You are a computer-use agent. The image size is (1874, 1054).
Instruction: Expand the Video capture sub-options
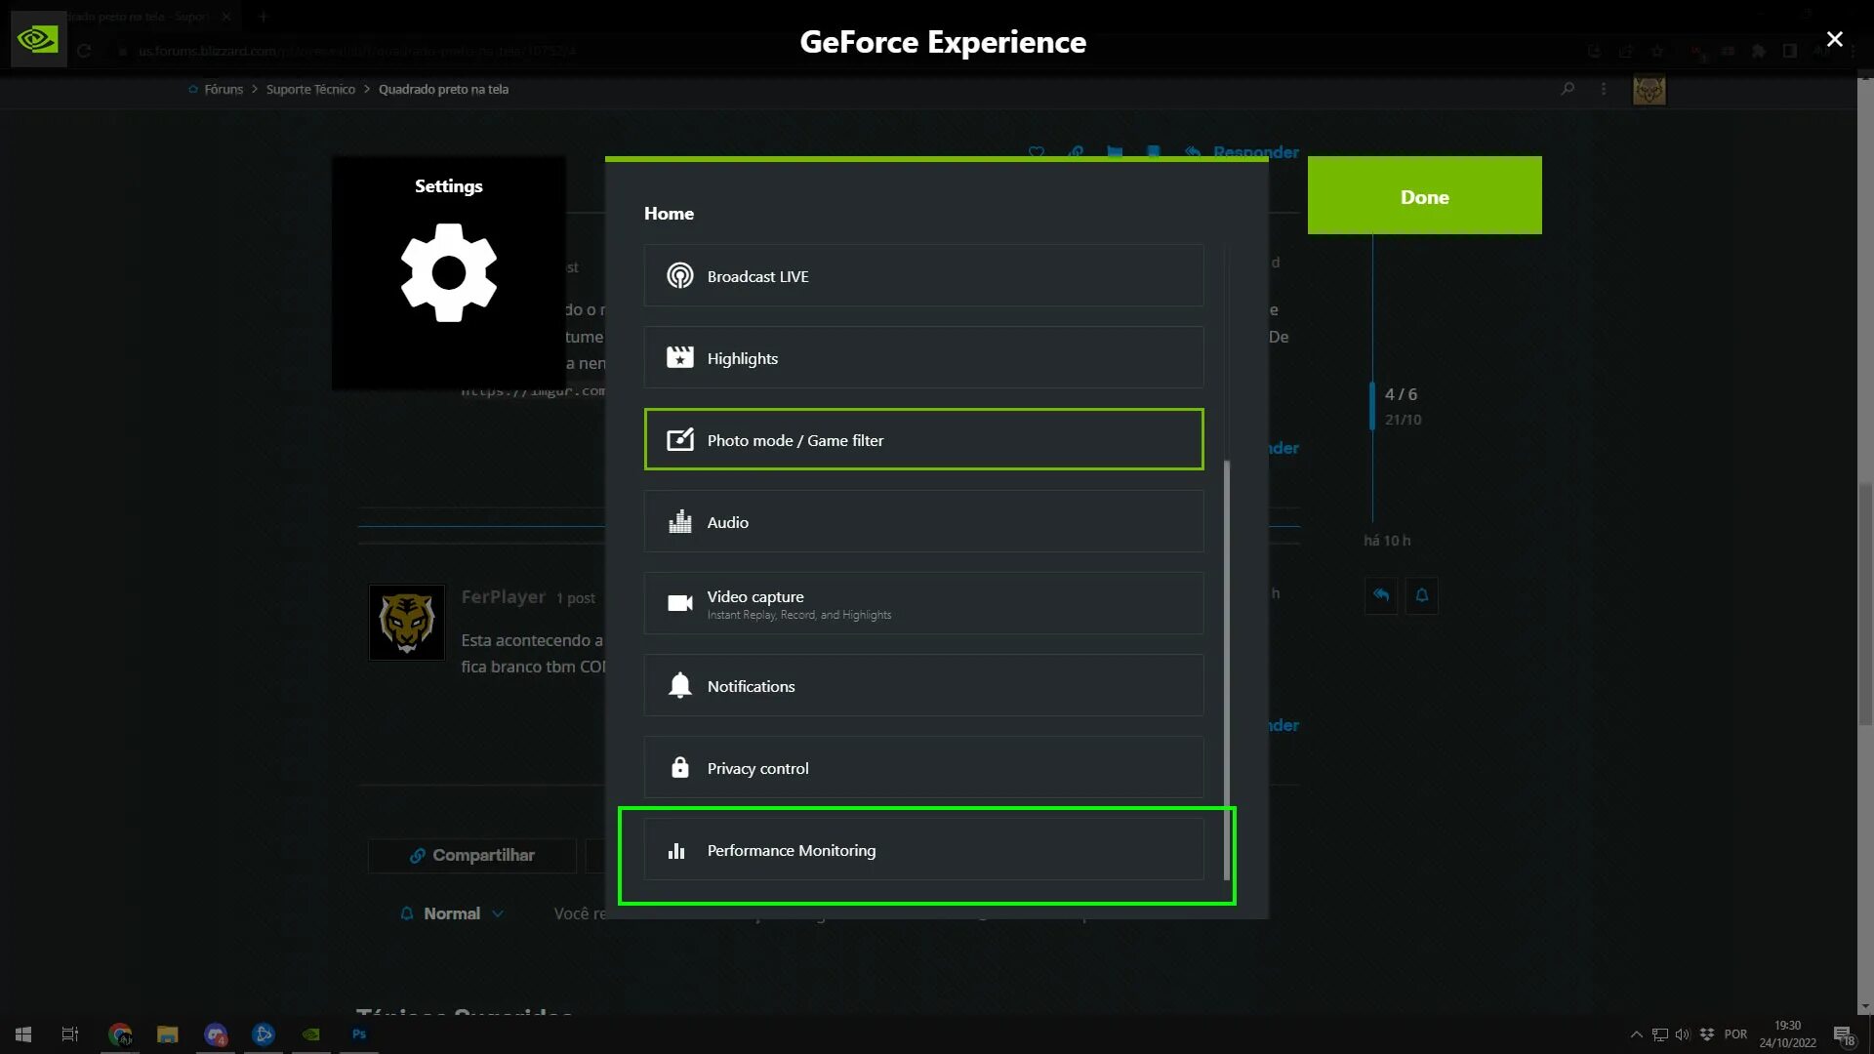click(922, 602)
